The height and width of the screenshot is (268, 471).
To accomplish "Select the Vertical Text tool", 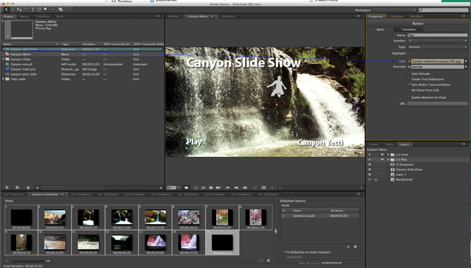I will click(39, 9).
